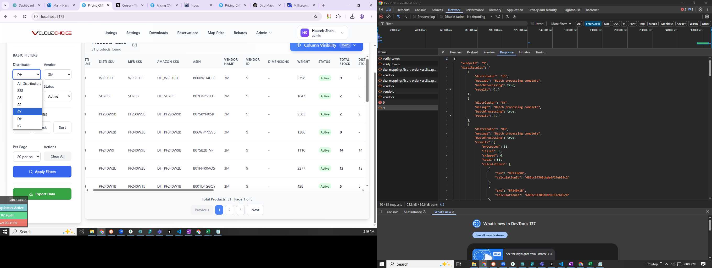The image size is (712, 268).
Task: Open DevTools main settings gear
Action: click(x=700, y=10)
